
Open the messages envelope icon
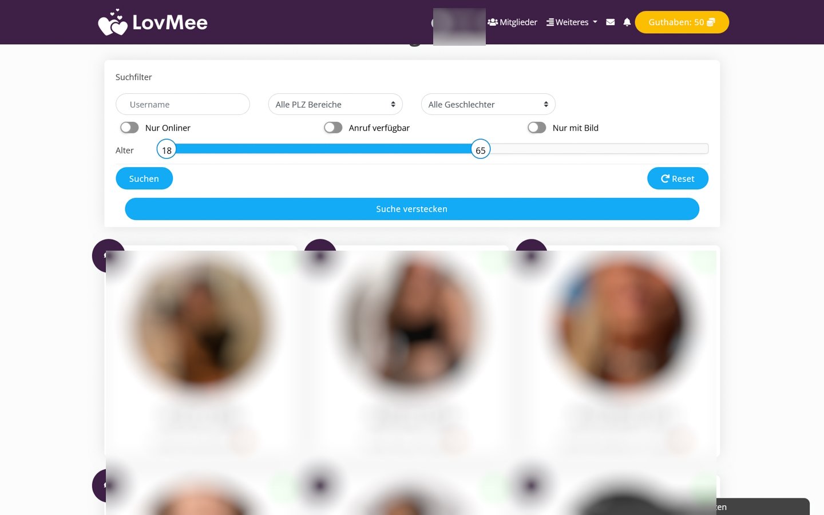tap(611, 22)
